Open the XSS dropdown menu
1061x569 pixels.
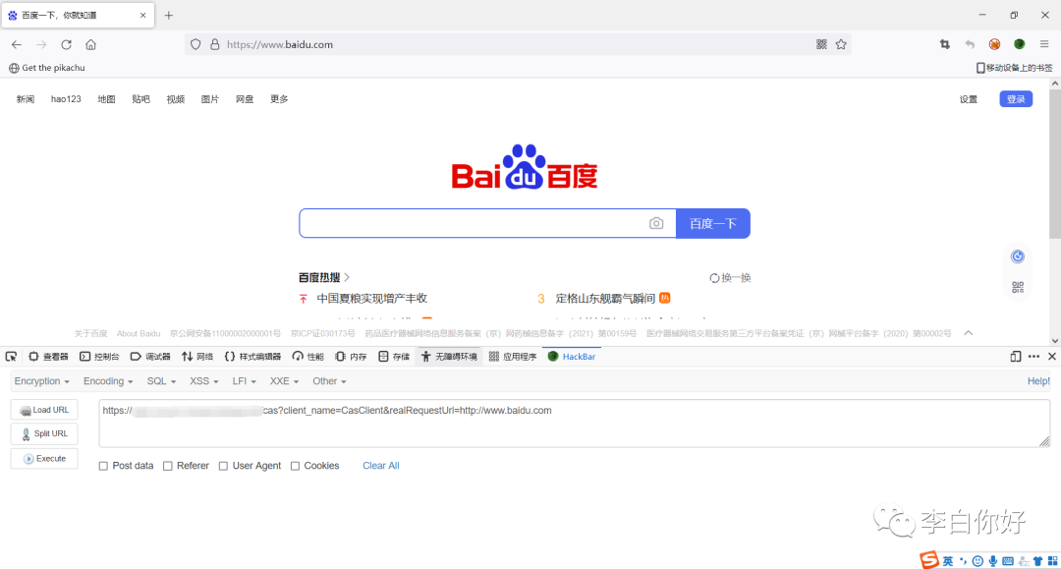pyautogui.click(x=203, y=381)
